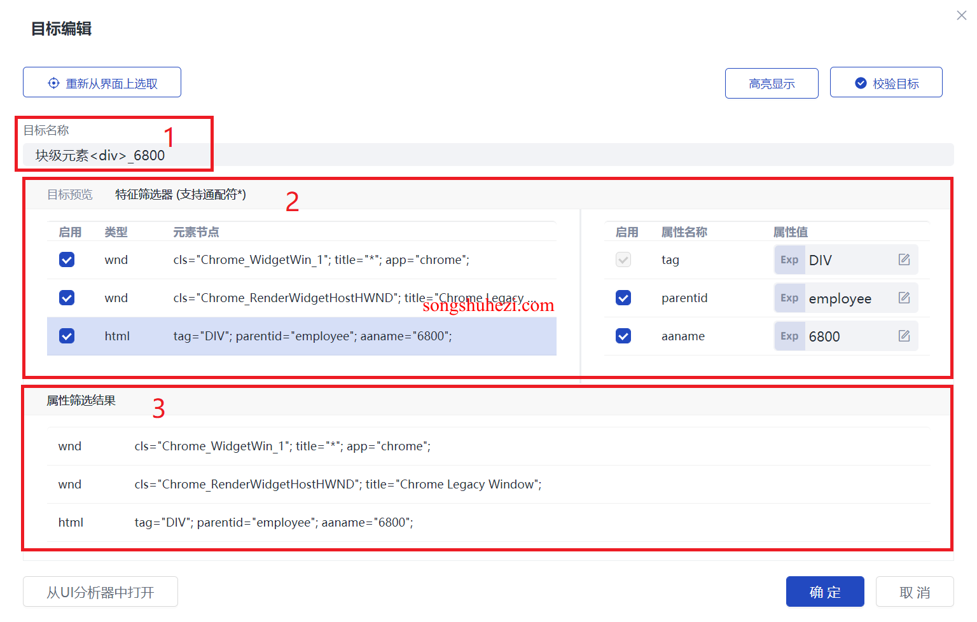Image resolution: width=977 pixels, height=622 pixels.
Task: Click the result row ending with app="chrome" in 属性筛选结果
Action: pos(488,446)
